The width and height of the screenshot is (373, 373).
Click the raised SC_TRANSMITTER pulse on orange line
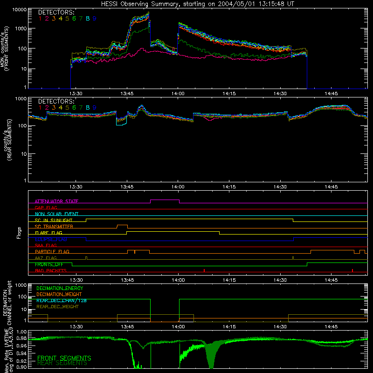(122, 225)
